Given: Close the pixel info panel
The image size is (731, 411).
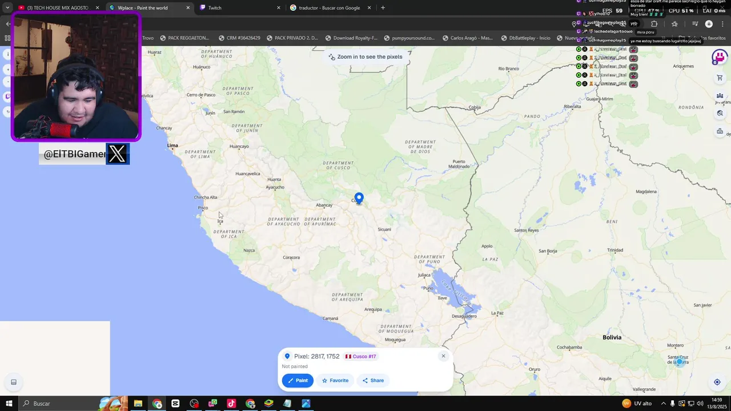Looking at the screenshot, I should 443,356.
